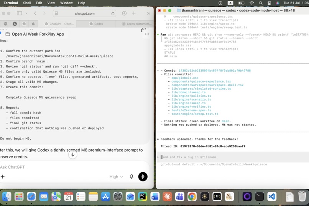Open Google Chrome from the Dock
Viewport: 309px width, 206px height.
(x=192, y=196)
